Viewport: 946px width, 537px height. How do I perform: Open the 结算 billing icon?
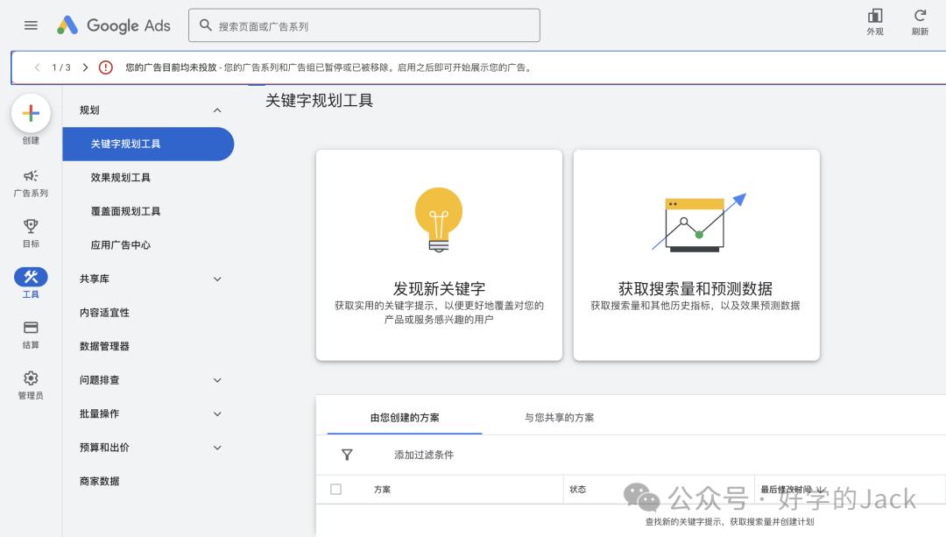pos(31,328)
